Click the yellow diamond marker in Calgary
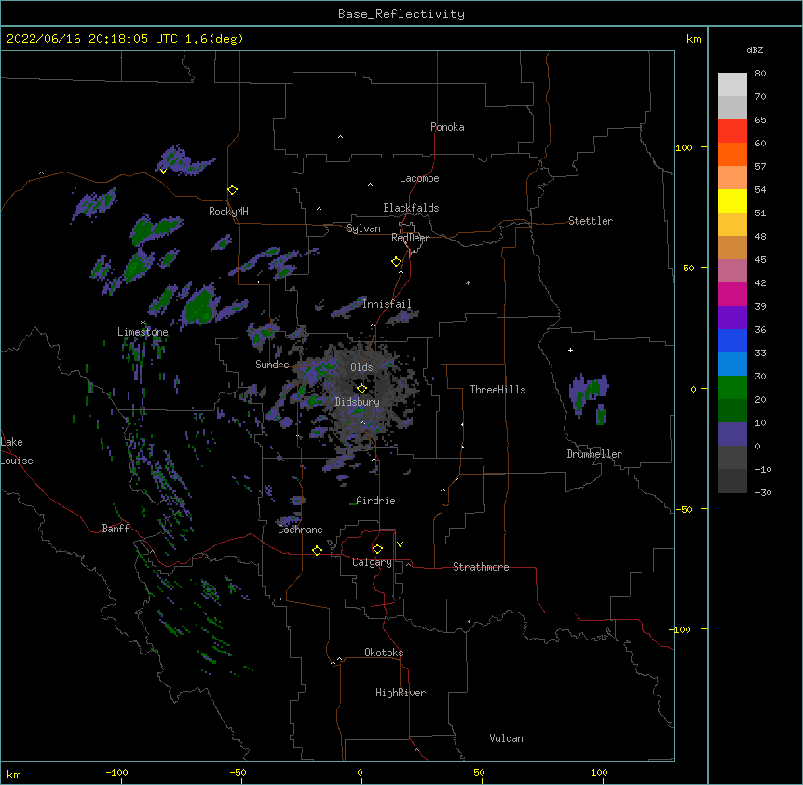 tap(377, 549)
